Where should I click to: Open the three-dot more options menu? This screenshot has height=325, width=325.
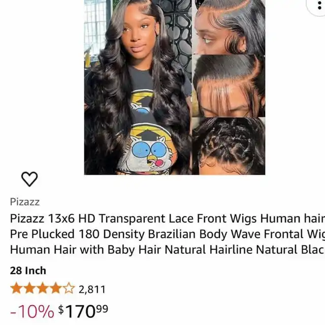pos(319,6)
